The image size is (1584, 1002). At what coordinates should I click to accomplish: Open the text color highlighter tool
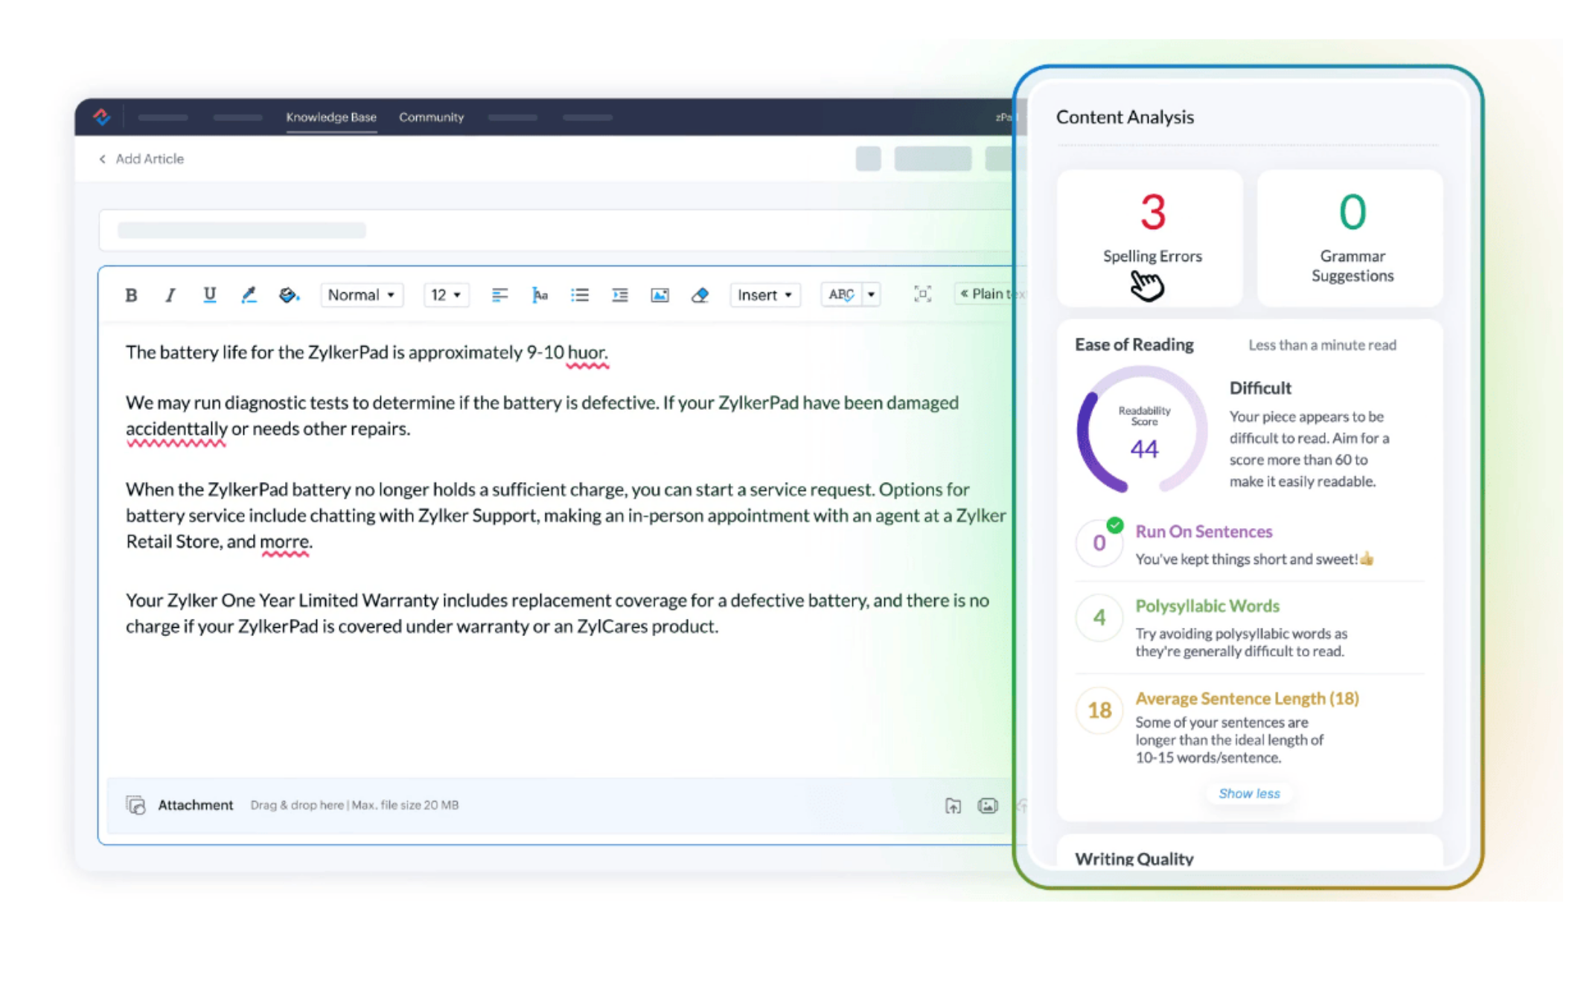coord(249,295)
